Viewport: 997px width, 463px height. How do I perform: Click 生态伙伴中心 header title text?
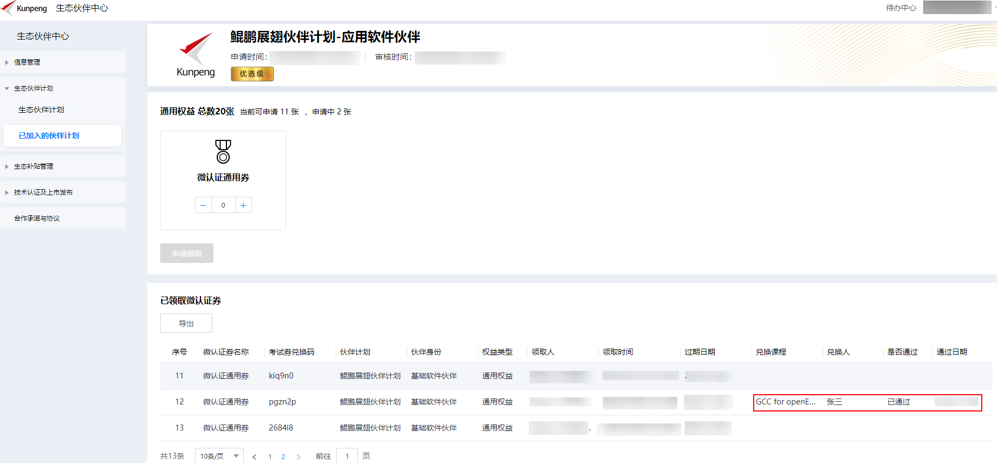click(82, 8)
